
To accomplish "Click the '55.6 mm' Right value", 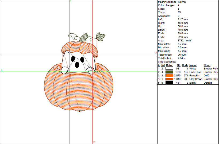I will [x=183, y=23].
